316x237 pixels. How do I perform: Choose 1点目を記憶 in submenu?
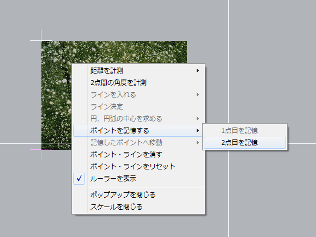245,131
